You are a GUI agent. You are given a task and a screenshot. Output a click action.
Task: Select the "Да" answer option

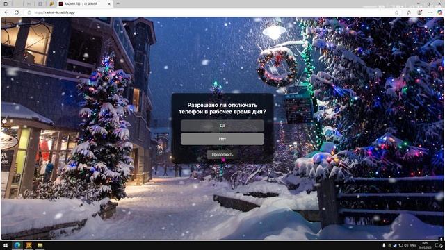tap(222, 126)
